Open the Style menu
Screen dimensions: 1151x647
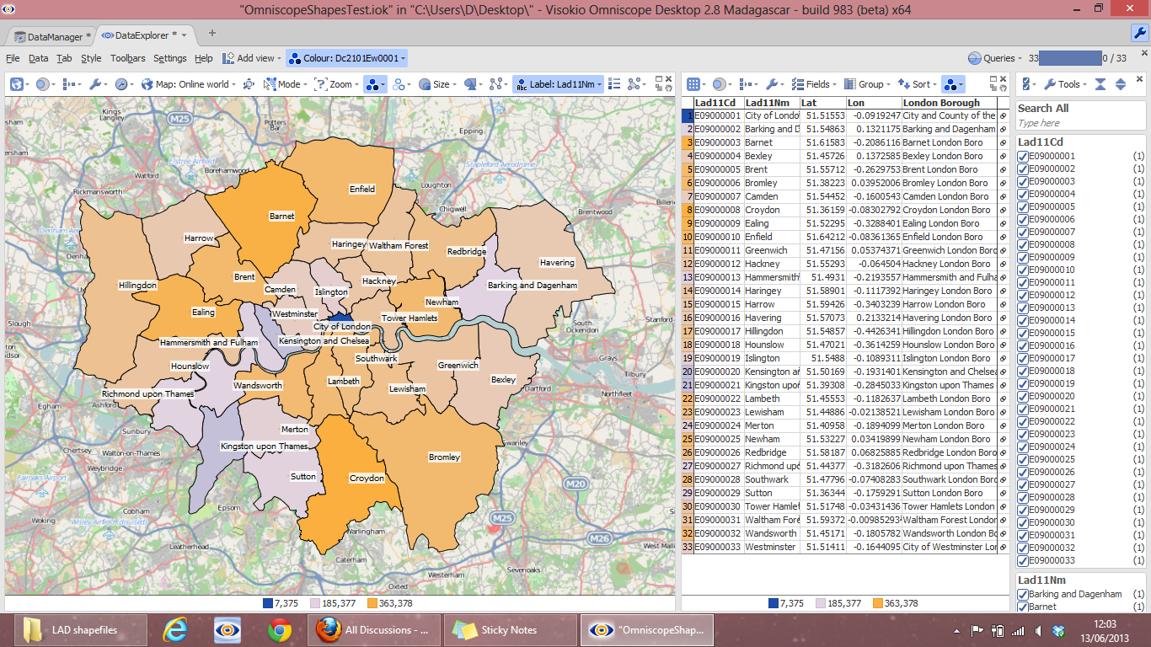(x=91, y=58)
